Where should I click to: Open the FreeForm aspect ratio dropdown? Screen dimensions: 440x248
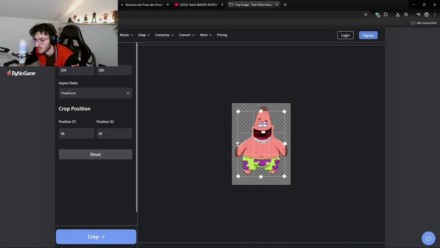[96, 93]
